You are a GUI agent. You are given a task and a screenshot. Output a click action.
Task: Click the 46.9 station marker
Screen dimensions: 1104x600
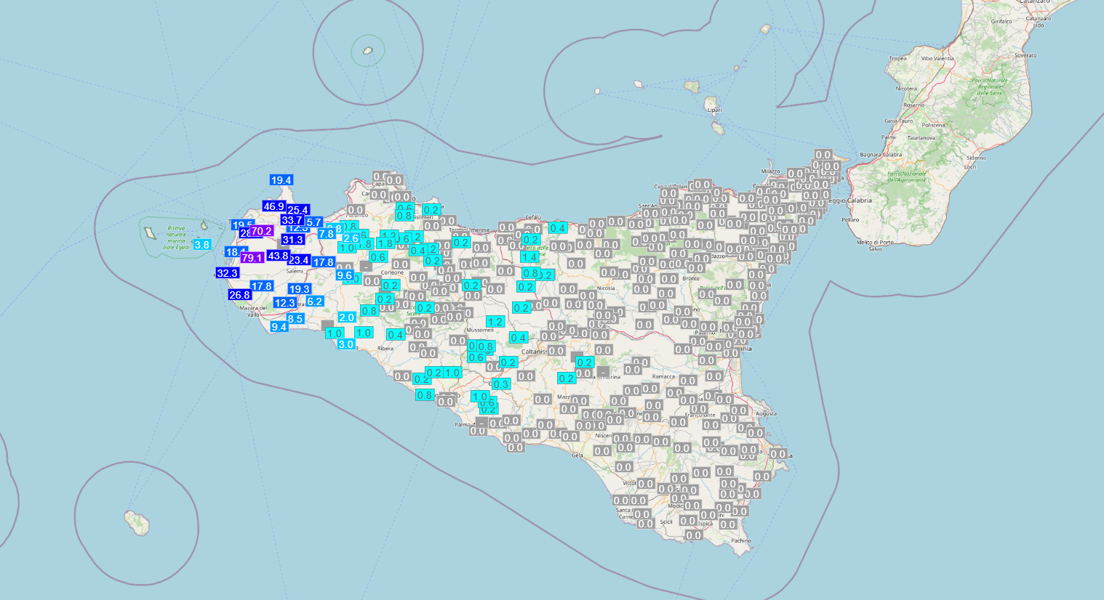coord(274,206)
